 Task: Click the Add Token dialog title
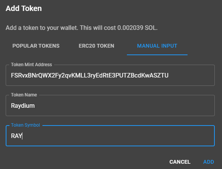(23, 8)
